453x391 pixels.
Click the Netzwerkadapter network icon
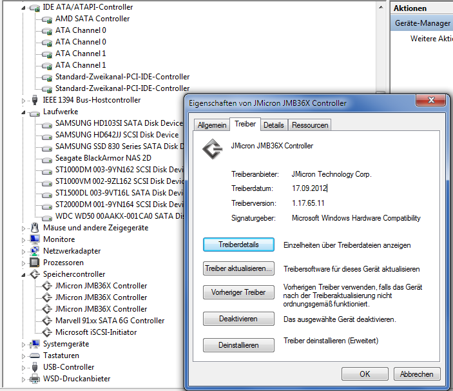[x=35, y=251]
